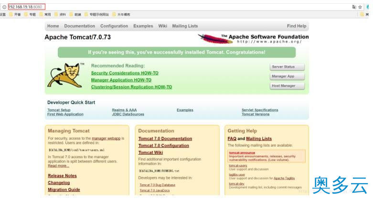Open the tomcat-users mailing list link

(238, 166)
